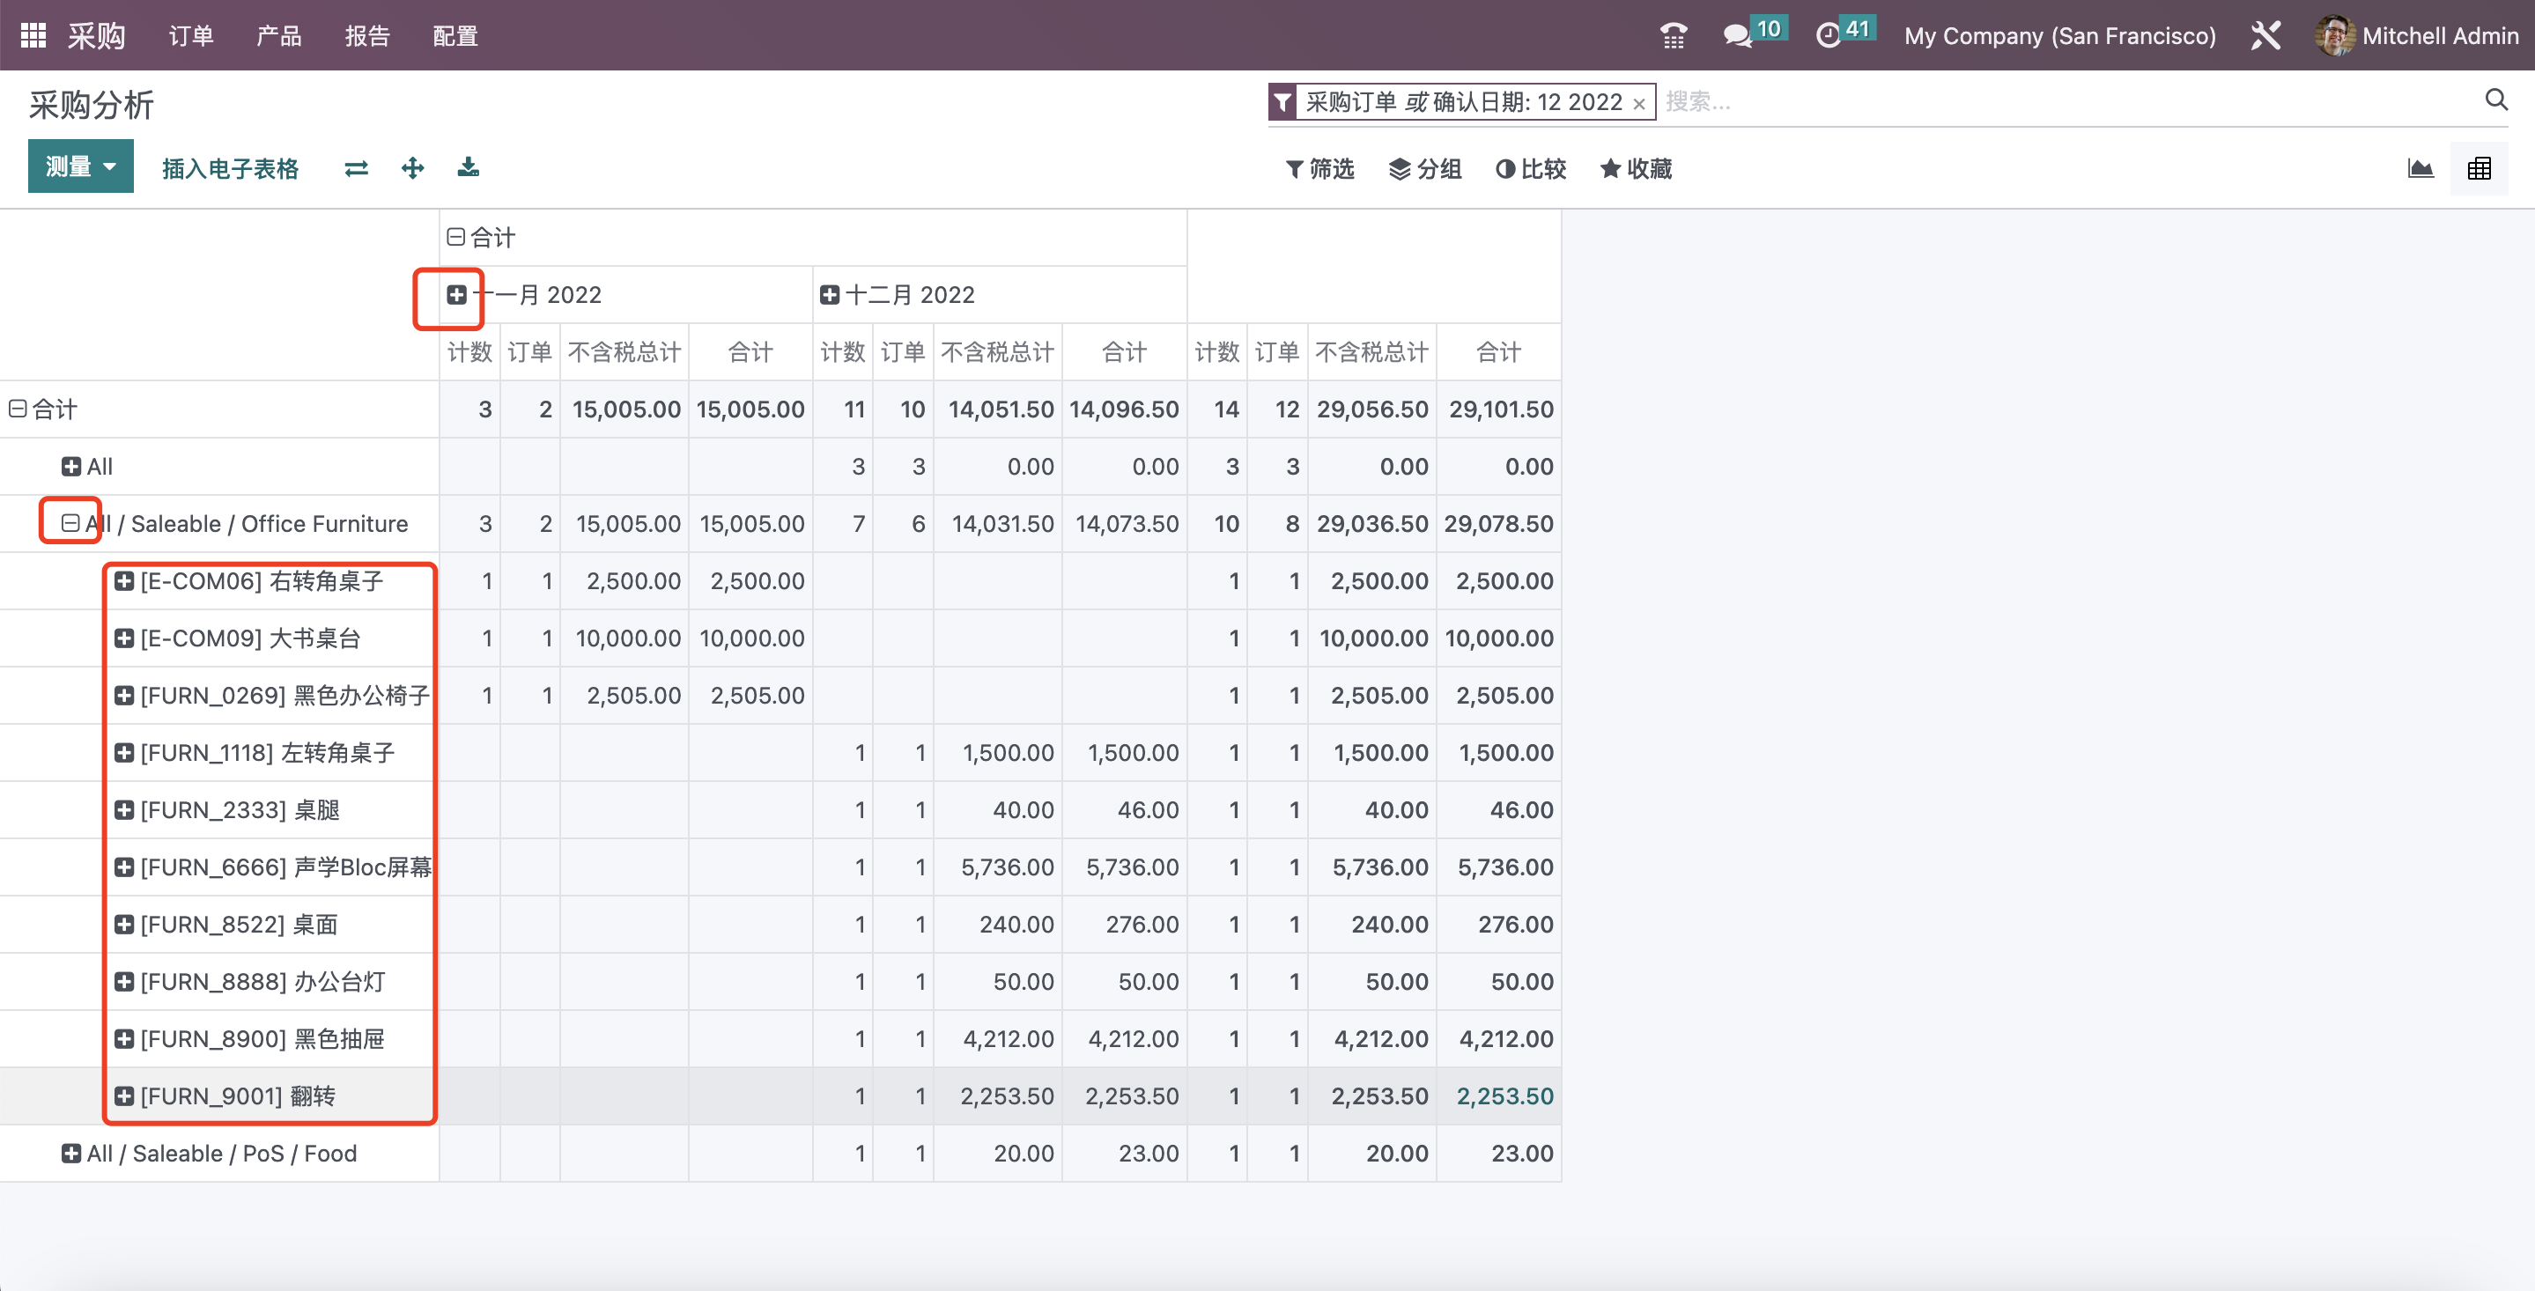Open the 配置 menu
This screenshot has height=1291, width=2535.
(455, 36)
